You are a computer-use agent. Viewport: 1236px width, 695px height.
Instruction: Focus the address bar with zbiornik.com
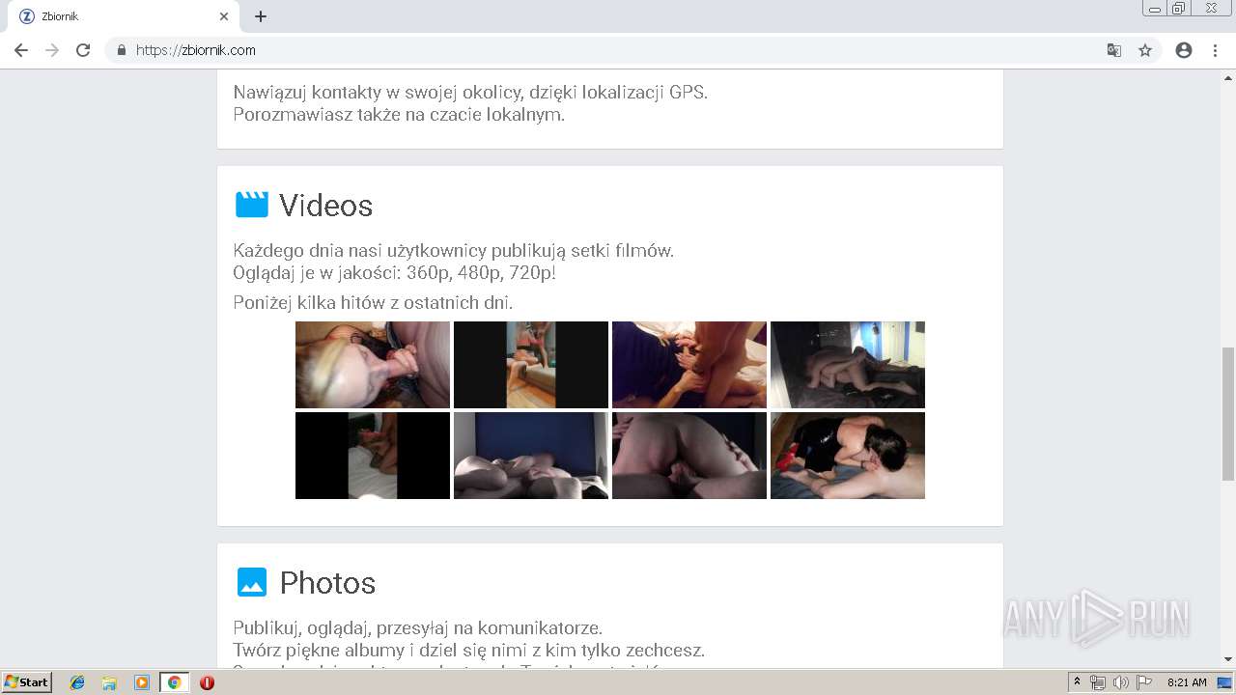(618, 50)
